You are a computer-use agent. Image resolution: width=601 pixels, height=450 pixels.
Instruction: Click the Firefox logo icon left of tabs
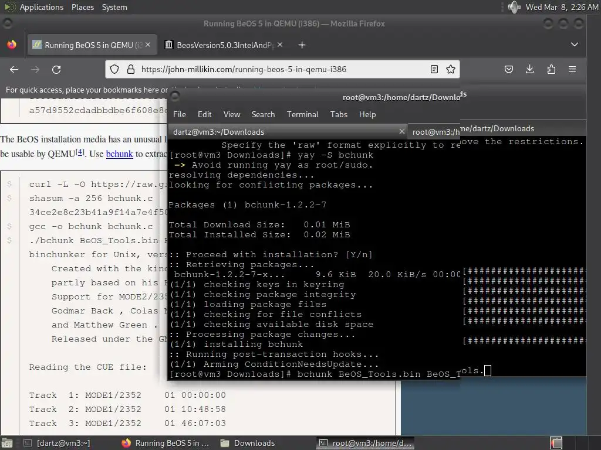pos(12,45)
